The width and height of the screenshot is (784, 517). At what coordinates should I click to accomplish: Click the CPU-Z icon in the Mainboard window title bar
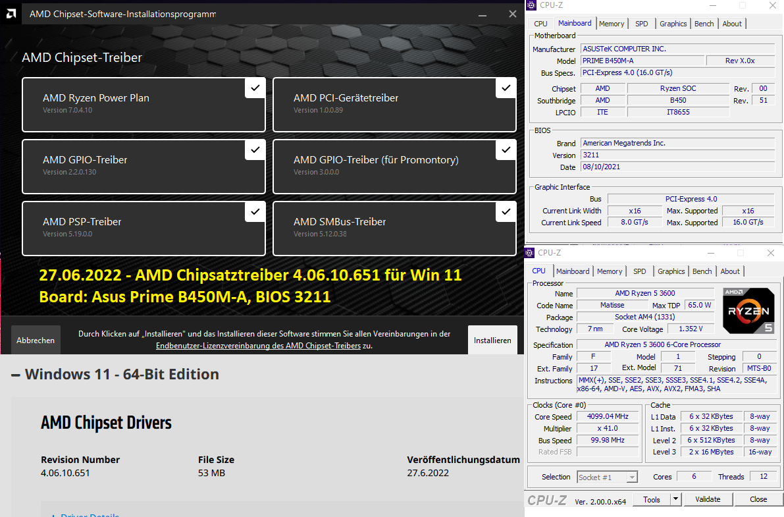(x=531, y=5)
